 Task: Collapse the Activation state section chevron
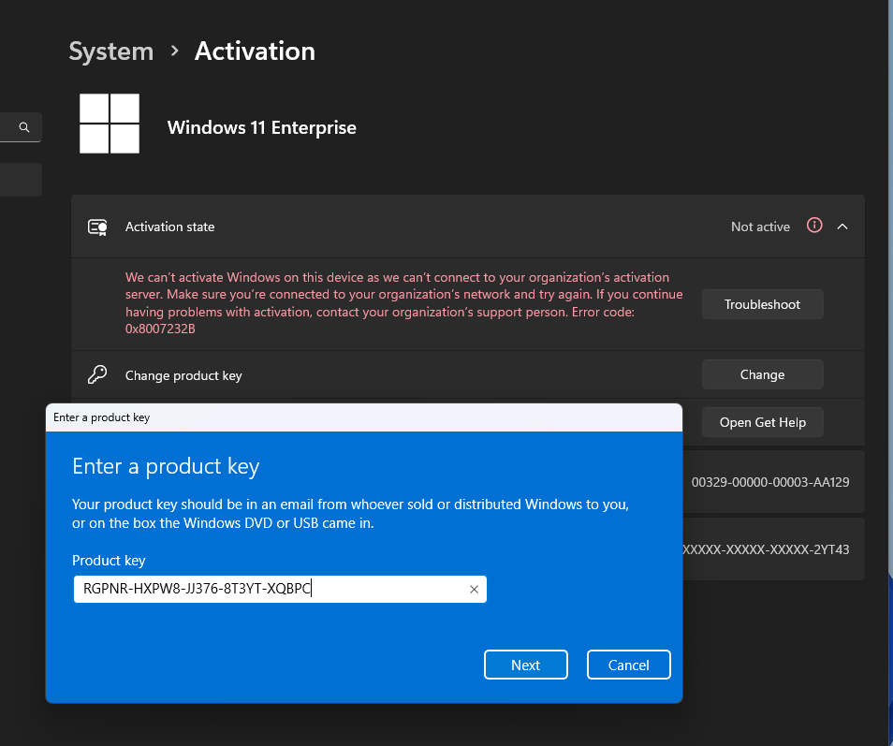pos(842,227)
